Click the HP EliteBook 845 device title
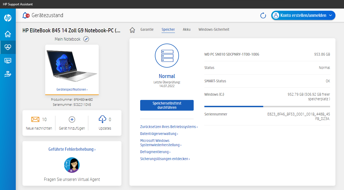Viewport: 344px width, 190px height. pos(71,31)
